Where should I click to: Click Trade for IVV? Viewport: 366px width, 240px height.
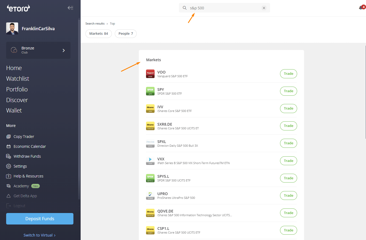pos(289,109)
